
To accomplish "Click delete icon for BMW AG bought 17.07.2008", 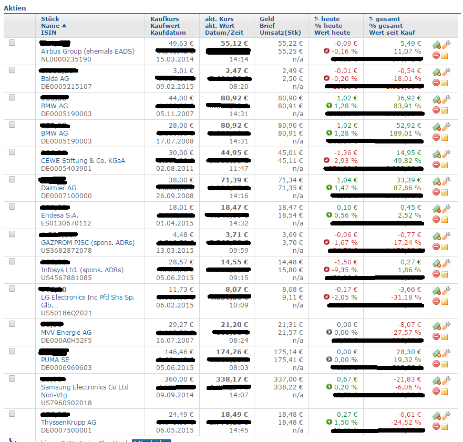I will click(436, 137).
